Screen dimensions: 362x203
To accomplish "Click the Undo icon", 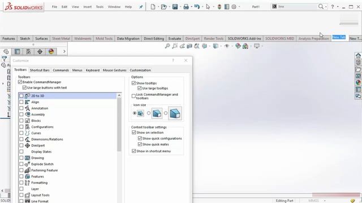I will pos(197,7).
